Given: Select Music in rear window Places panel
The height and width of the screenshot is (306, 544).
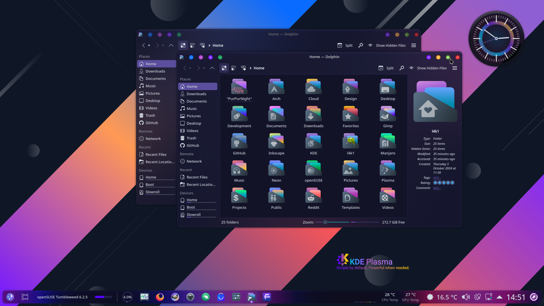Looking at the screenshot, I should click(x=157, y=86).
